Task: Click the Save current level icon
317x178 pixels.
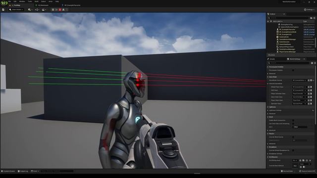Action: pyautogui.click(x=3, y=10)
